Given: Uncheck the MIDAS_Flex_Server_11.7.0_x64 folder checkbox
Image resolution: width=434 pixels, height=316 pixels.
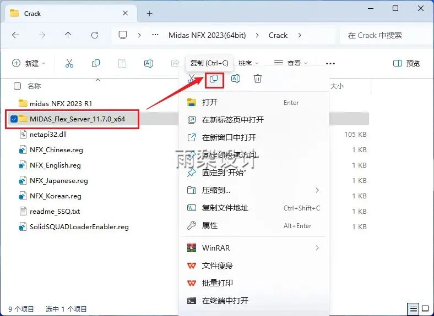Looking at the screenshot, I should pyautogui.click(x=14, y=119).
